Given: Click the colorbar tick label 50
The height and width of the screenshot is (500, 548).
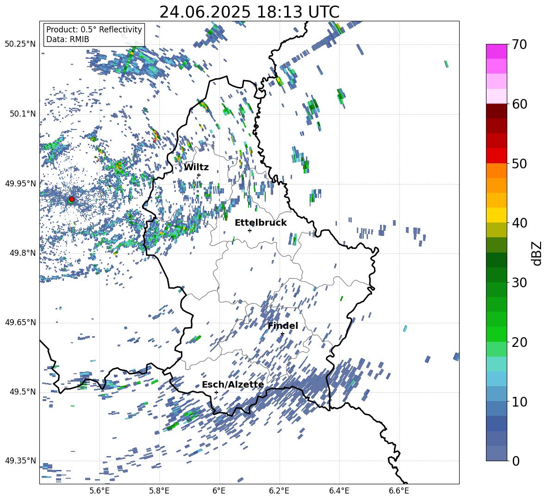Looking at the screenshot, I should coord(519,163).
